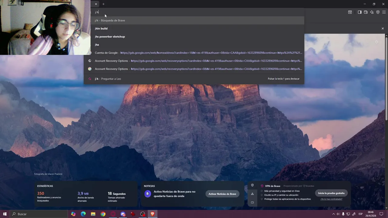
Task: Open the clock and date flyout
Action: pyautogui.click(x=371, y=214)
